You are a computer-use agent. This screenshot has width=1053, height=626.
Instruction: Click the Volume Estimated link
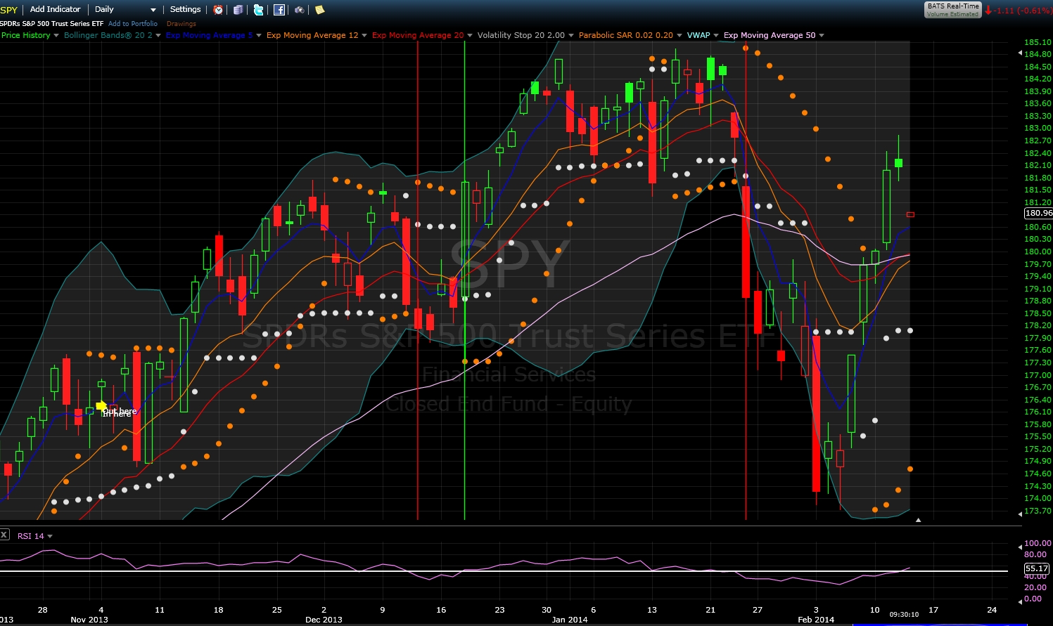(x=952, y=14)
